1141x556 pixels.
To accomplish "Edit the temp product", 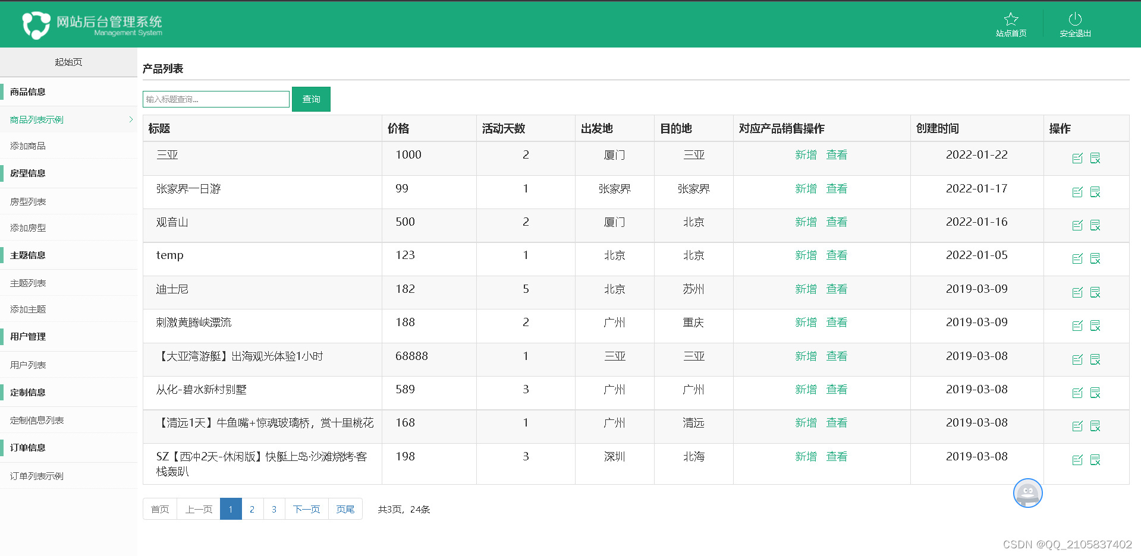I will pyautogui.click(x=1077, y=258).
